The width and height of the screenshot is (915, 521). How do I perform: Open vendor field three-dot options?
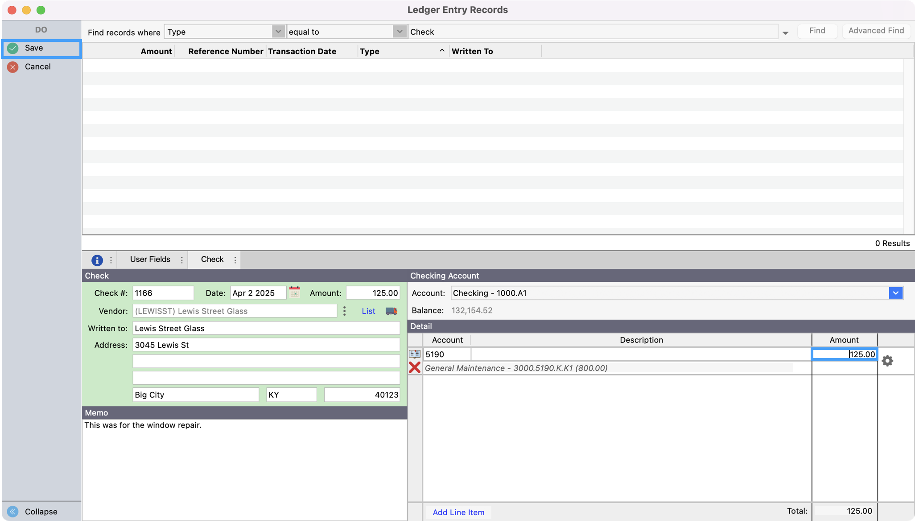pos(344,311)
